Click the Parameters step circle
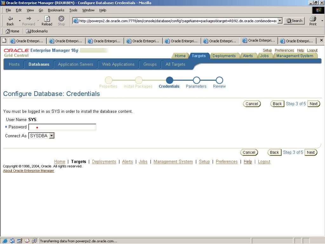This screenshot has height=244, width=325. pyautogui.click(x=196, y=80)
